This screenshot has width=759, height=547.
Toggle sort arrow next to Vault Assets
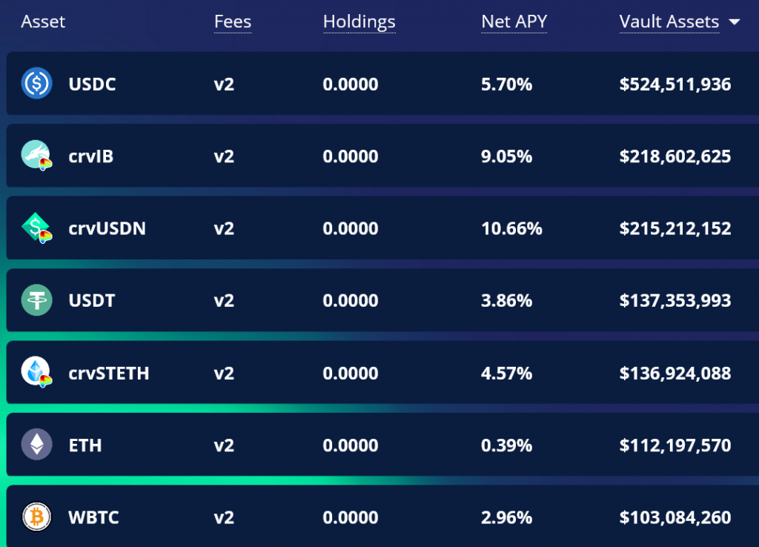[735, 21]
